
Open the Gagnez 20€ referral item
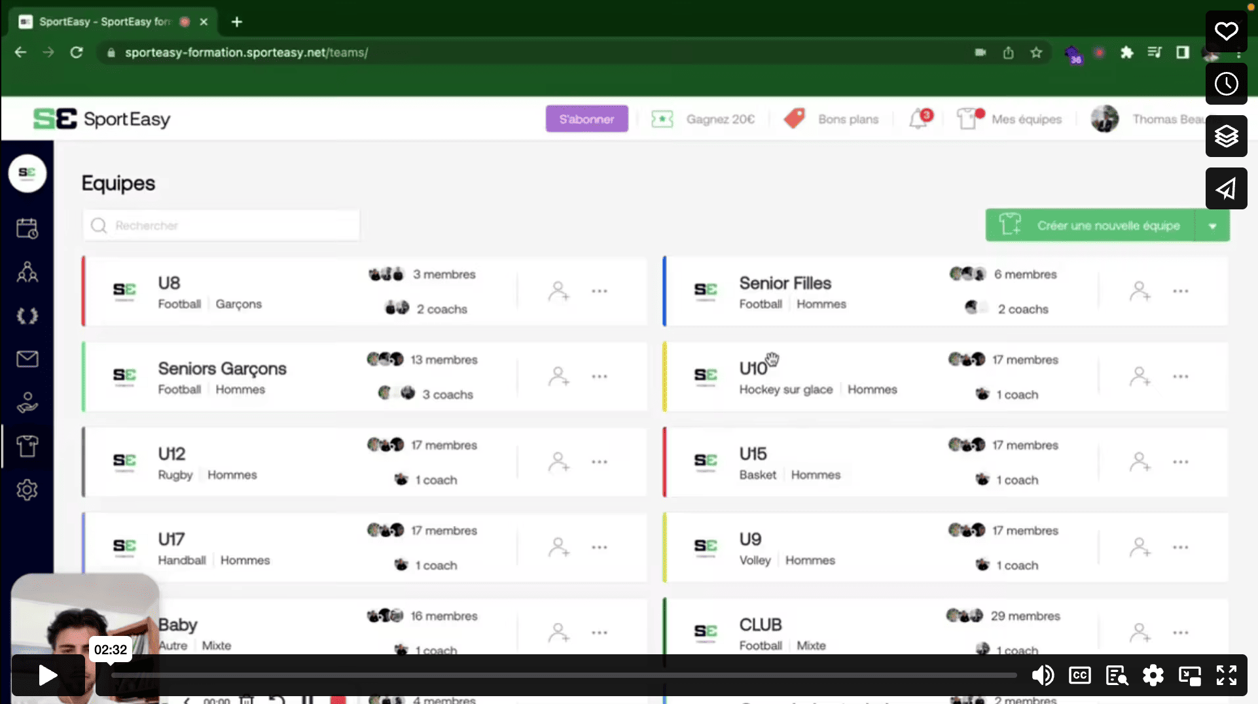point(703,119)
